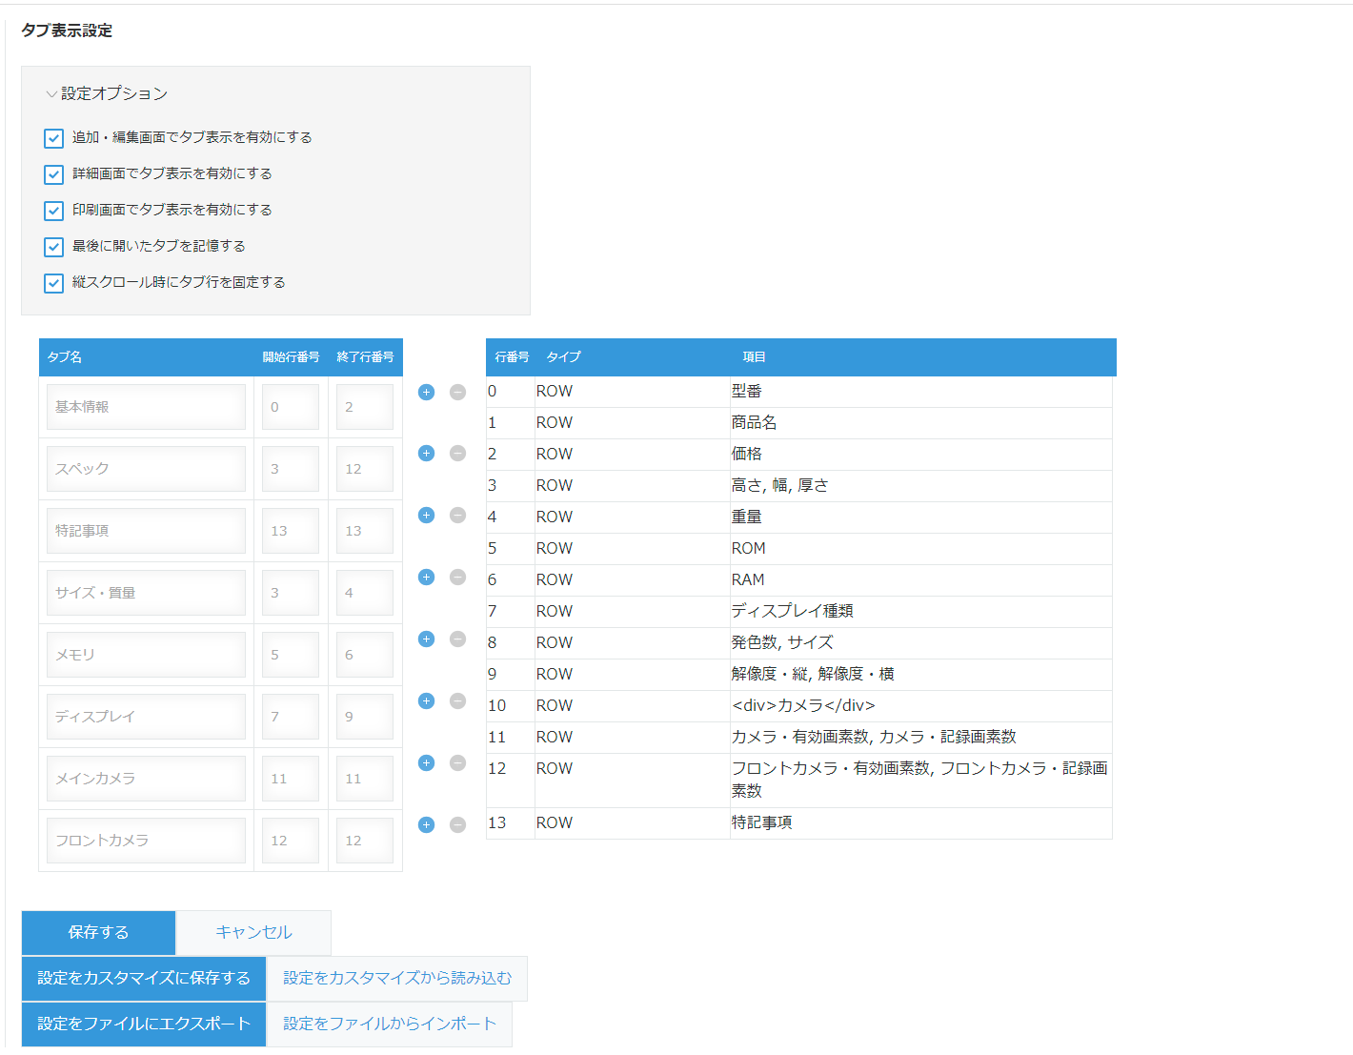Click the カメラ・有効画素数 item cell in row 11

coord(920,738)
